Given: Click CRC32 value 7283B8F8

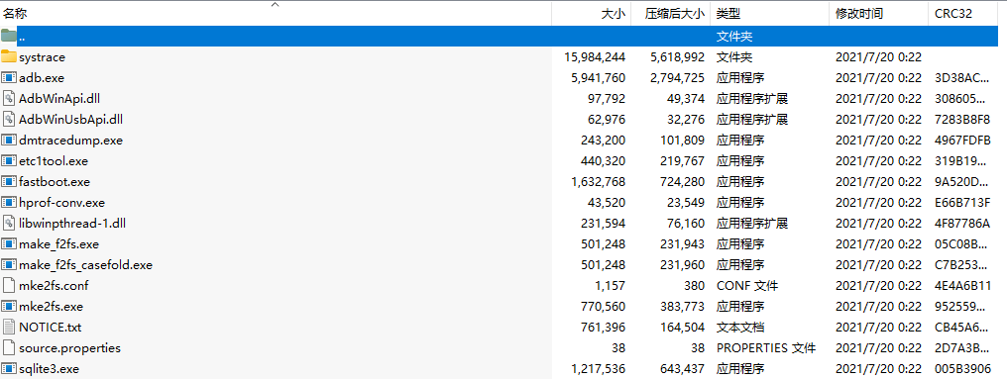Looking at the screenshot, I should point(962,119).
